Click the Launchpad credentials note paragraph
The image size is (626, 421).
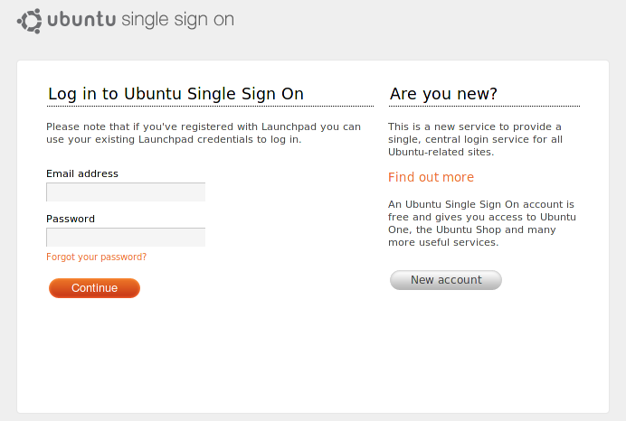click(204, 133)
